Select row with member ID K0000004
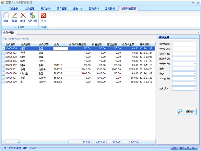This screenshot has width=201, height=151. click(78, 73)
